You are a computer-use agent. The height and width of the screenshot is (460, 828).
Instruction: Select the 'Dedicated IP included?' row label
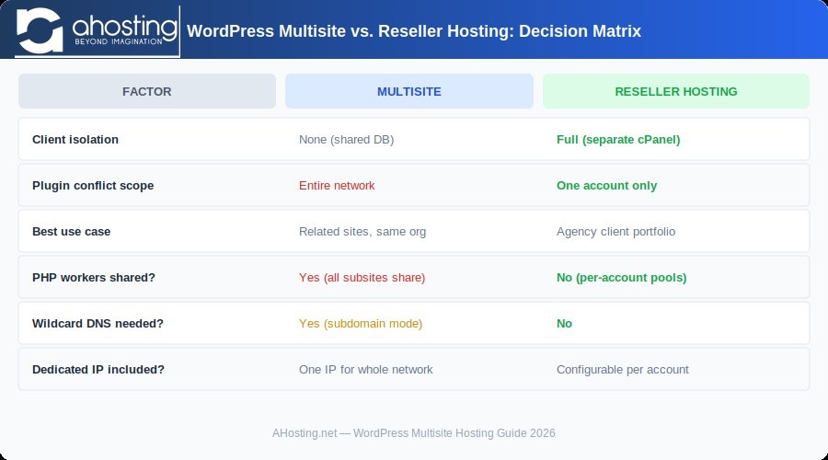(98, 369)
